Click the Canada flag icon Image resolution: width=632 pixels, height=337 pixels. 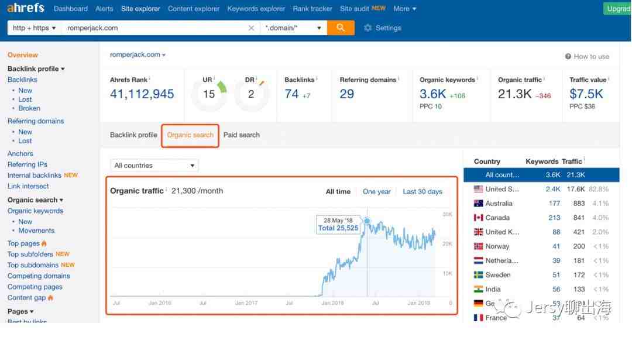pos(479,218)
